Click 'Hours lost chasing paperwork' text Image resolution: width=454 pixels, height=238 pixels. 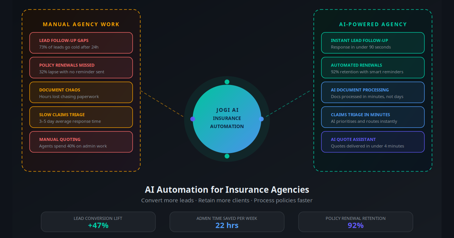(69, 97)
